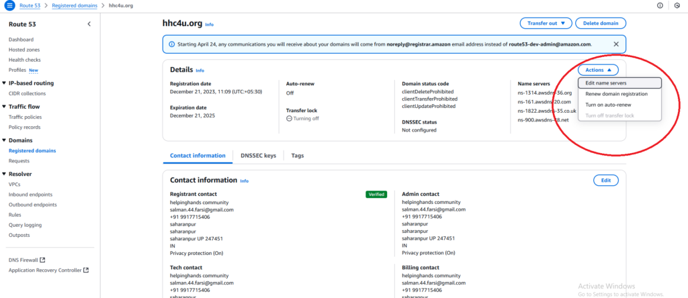Screen dimensions: 688x298
Task: Click name server ns-1822.awsdns-35.co.uk
Action: click(547, 111)
